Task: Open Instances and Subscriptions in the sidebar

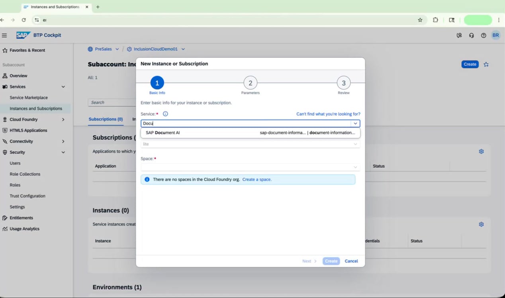Action: click(x=36, y=108)
